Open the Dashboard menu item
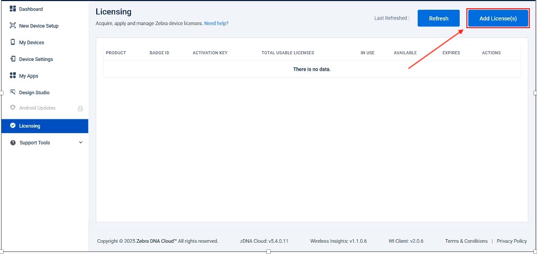 [x=31, y=9]
